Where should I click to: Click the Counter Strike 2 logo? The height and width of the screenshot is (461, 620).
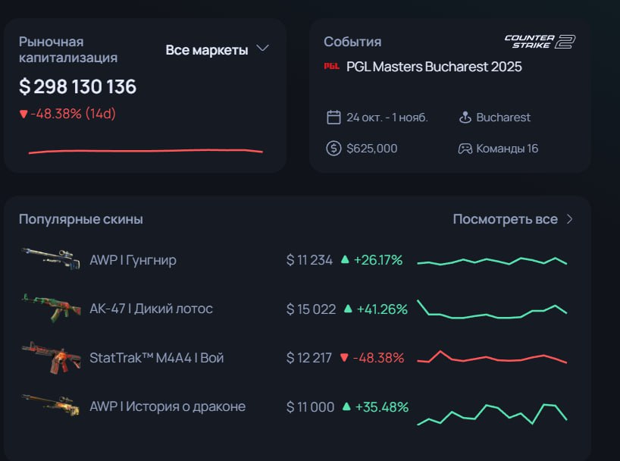coord(540,42)
